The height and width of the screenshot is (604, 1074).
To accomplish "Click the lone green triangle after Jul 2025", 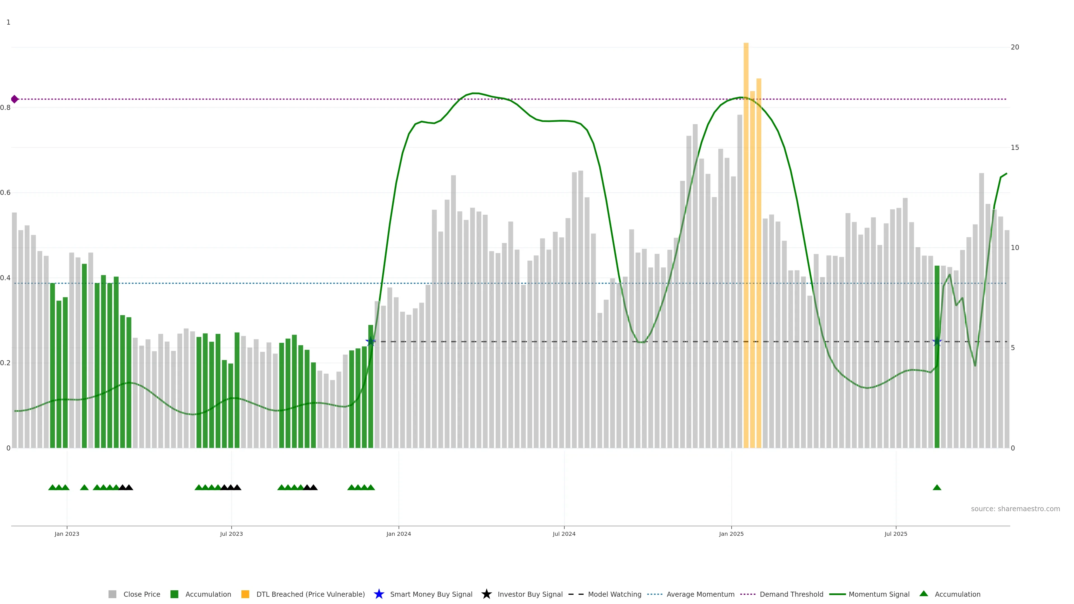I will (x=937, y=488).
